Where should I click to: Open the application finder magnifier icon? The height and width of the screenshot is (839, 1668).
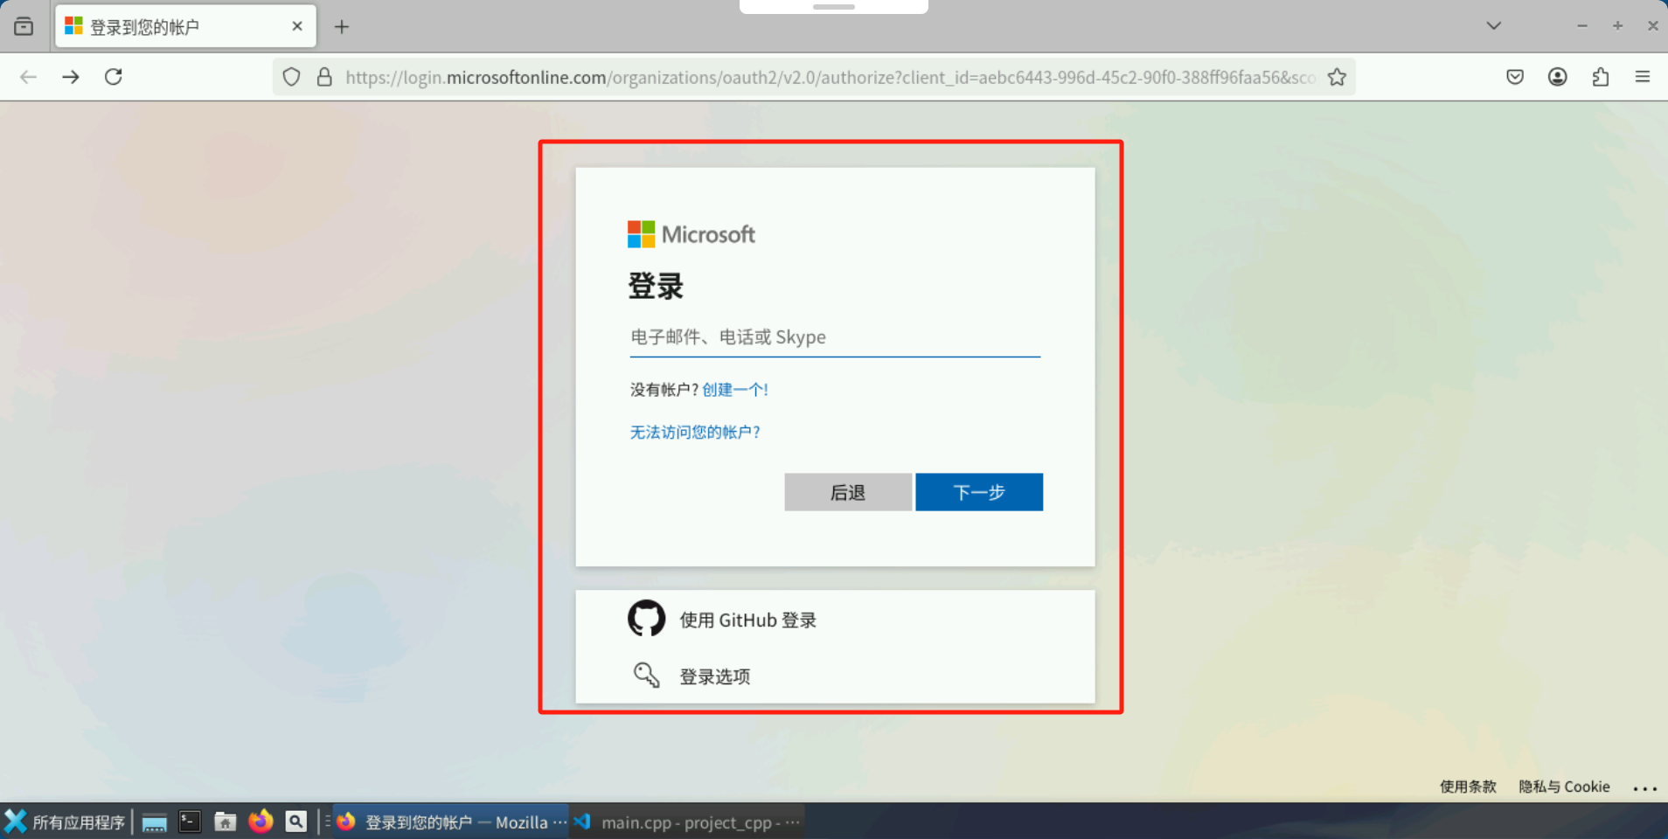tap(296, 822)
